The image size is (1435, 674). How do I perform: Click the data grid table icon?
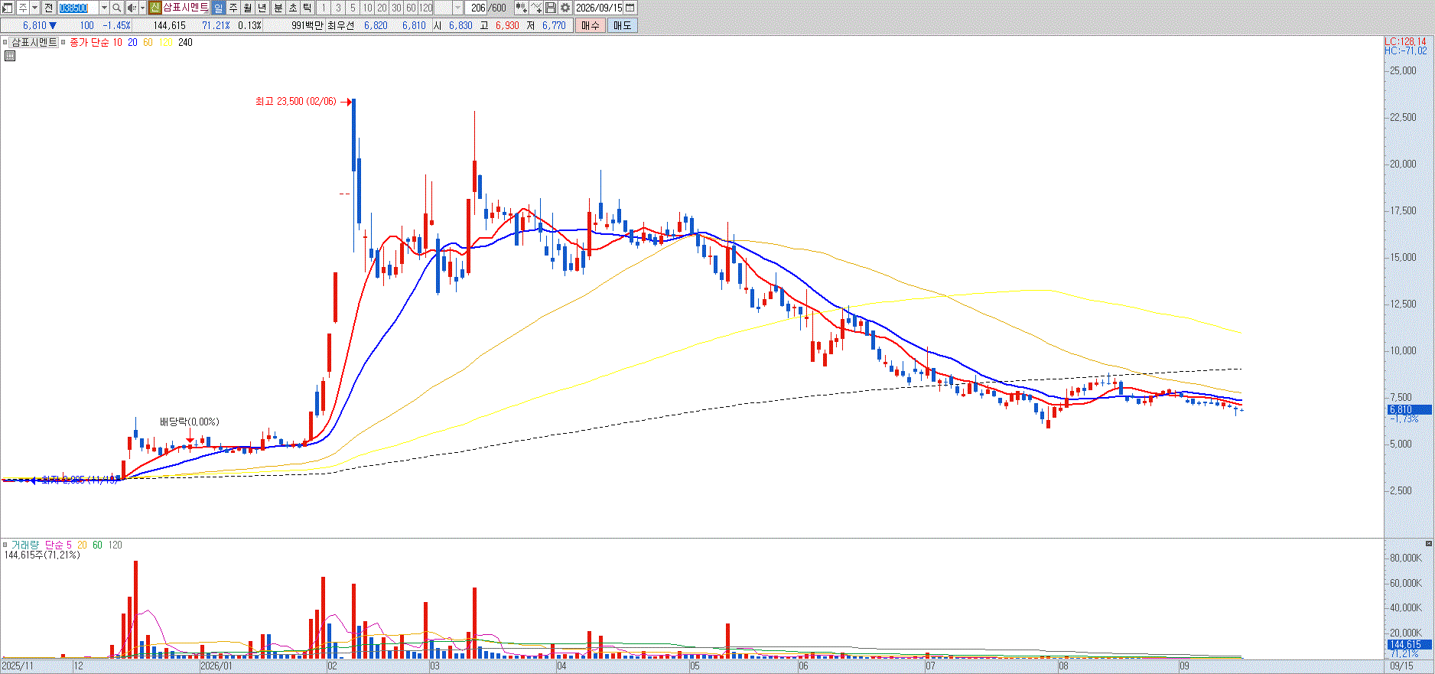10,56
